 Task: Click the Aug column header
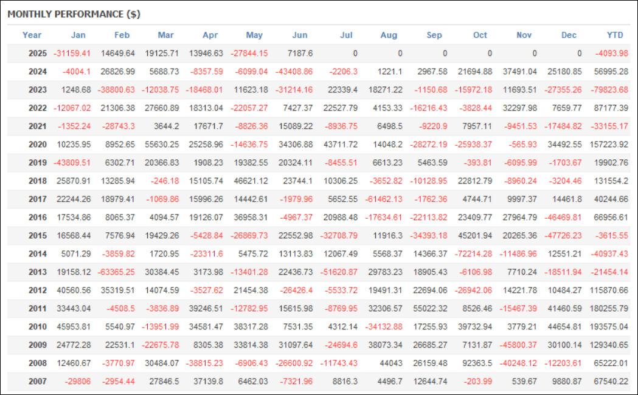(x=389, y=35)
